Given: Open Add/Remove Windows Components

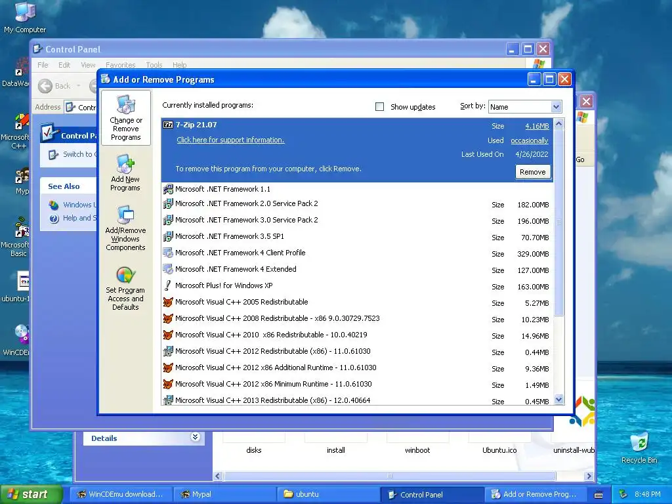Looking at the screenshot, I should [125, 228].
